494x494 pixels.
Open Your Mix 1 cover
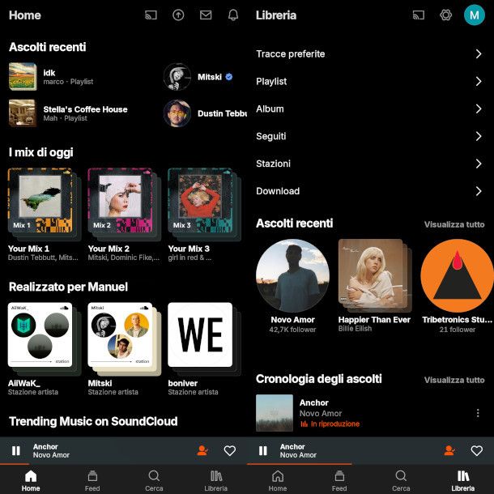point(40,201)
